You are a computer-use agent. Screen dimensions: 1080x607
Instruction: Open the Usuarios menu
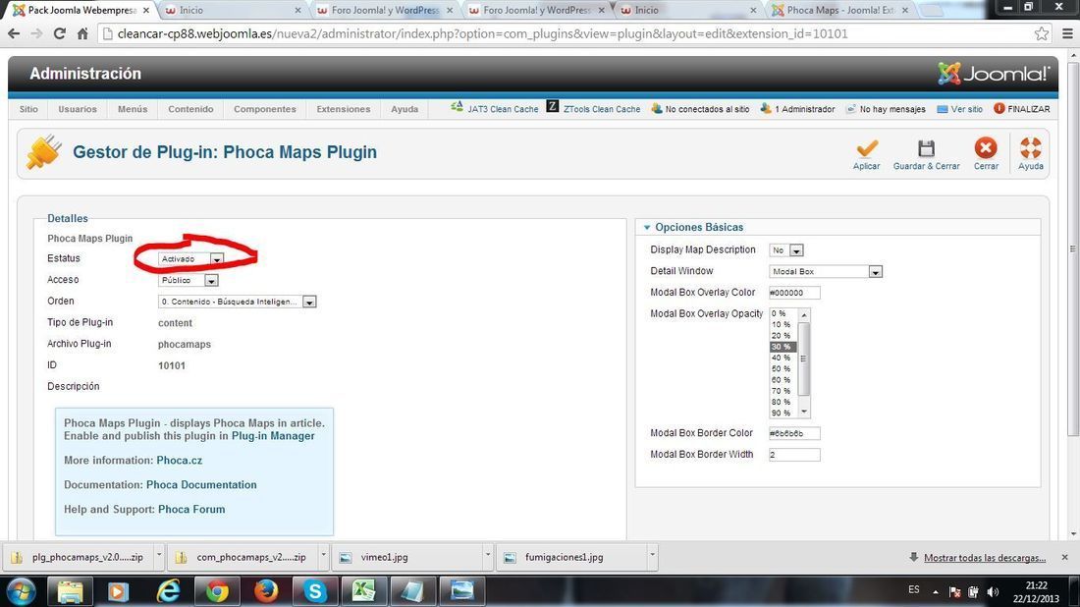point(78,109)
